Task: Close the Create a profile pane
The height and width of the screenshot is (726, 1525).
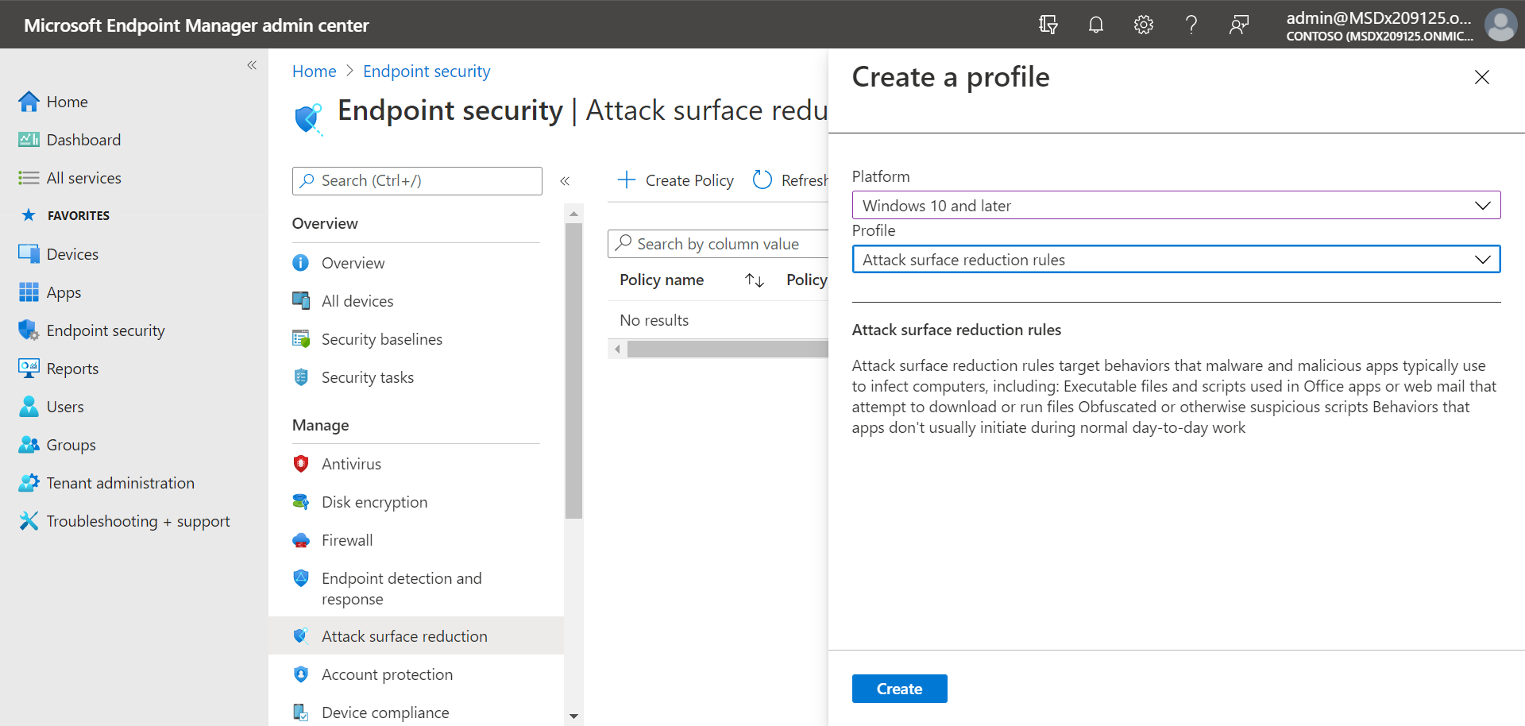Action: coord(1482,77)
